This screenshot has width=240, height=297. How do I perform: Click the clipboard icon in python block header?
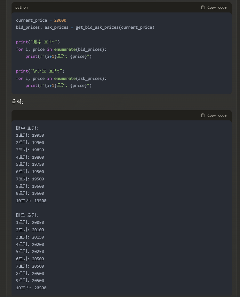[203, 7]
